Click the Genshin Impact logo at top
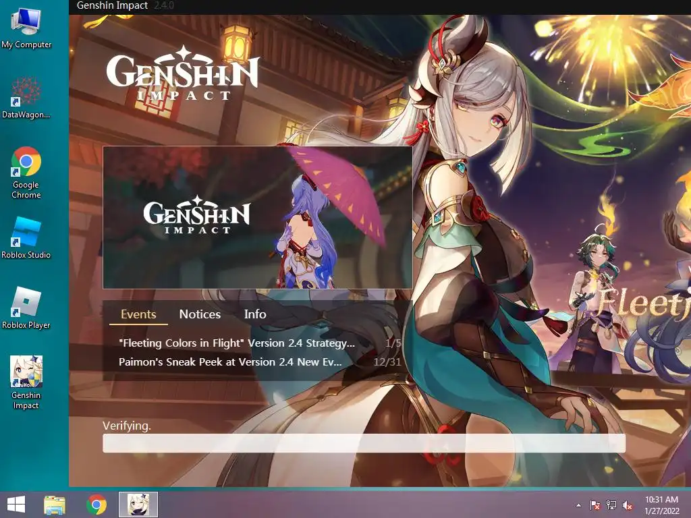Screen dimensions: 691x518 point(182,73)
